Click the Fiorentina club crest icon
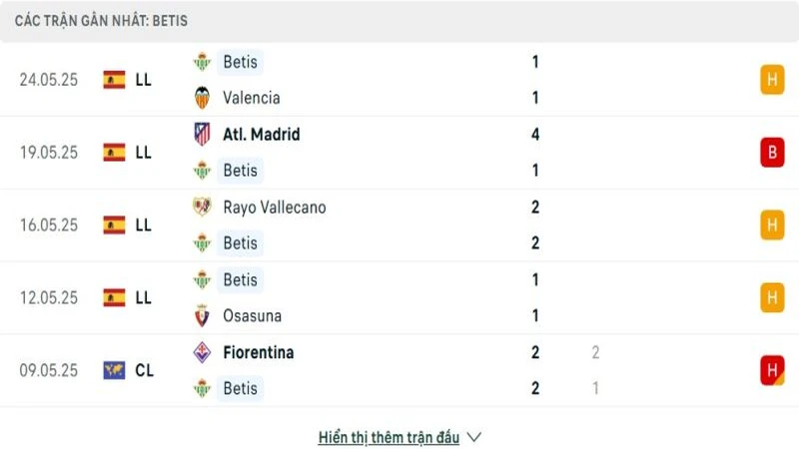799x449 pixels. [202, 352]
